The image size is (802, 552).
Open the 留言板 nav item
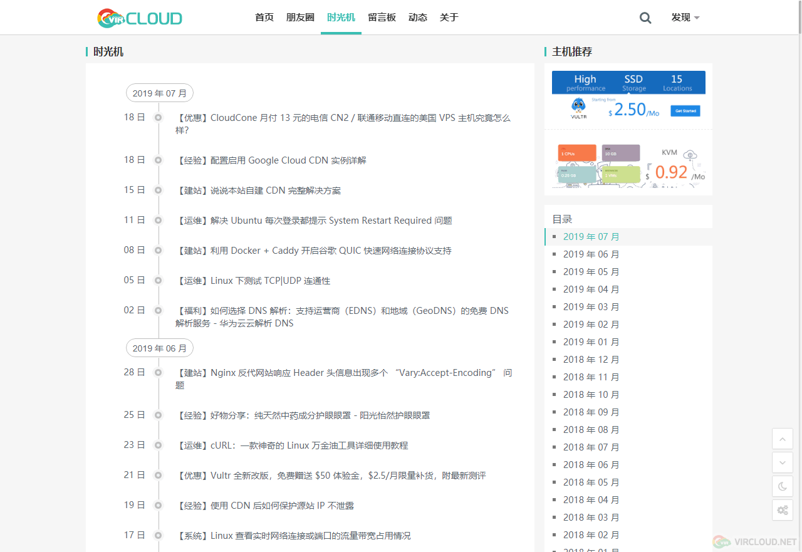pyautogui.click(x=382, y=18)
